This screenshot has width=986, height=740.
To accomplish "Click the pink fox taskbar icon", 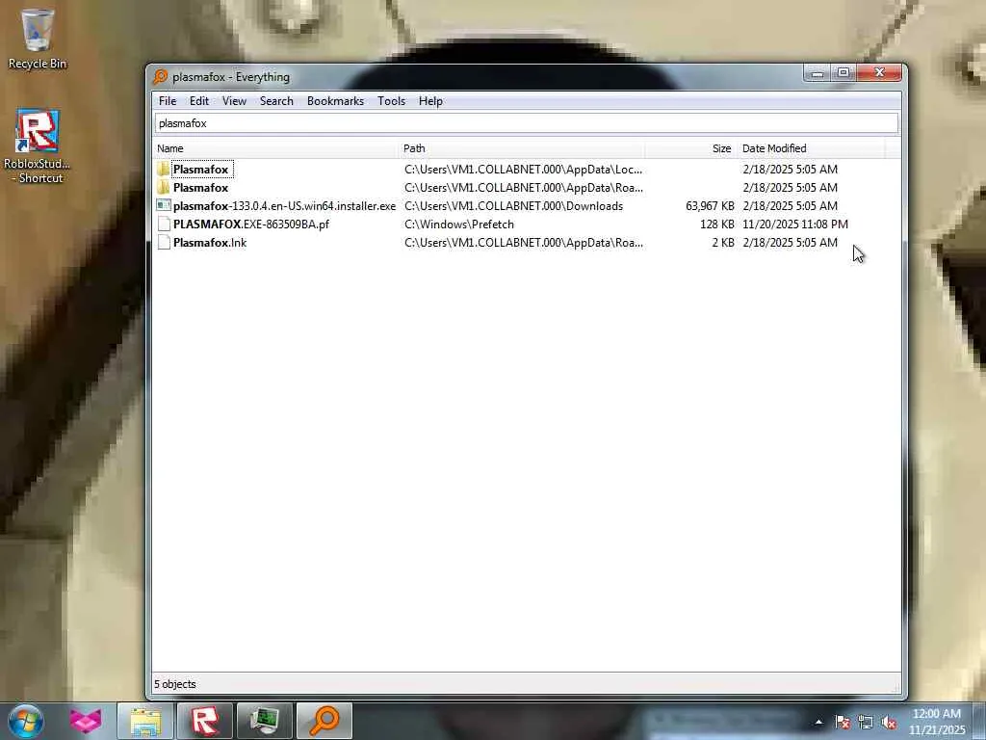I will [86, 721].
